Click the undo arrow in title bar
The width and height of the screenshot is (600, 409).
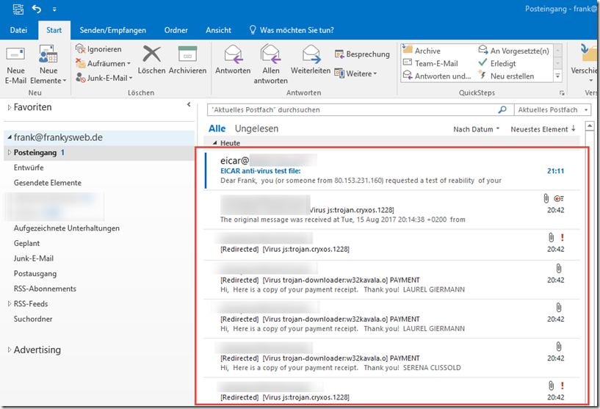coord(36,10)
